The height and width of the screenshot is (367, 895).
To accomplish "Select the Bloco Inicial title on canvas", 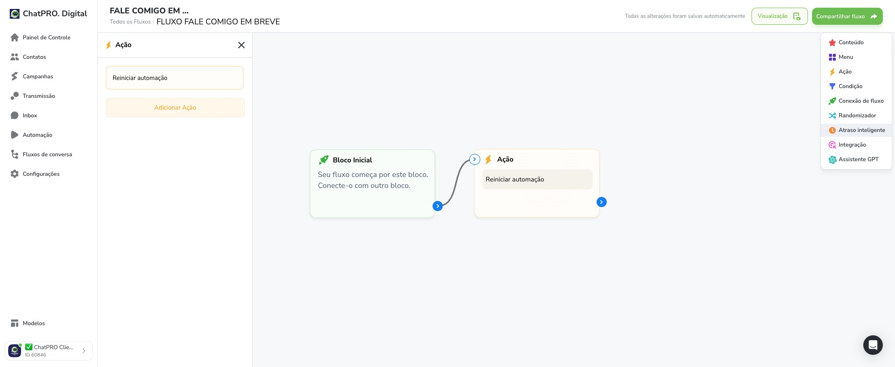I will [352, 160].
